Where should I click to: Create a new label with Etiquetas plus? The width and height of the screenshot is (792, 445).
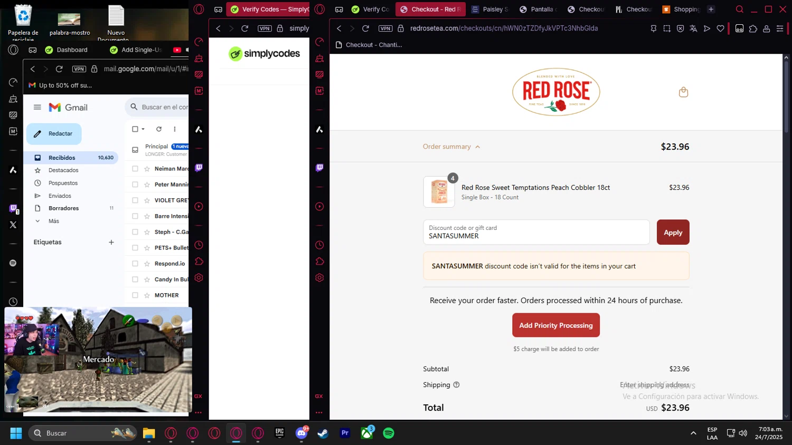point(111,243)
